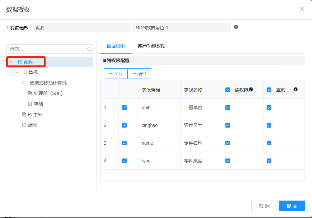This screenshot has width=312, height=218.
Task: Click the 检索 search input field
Action: point(46,49)
